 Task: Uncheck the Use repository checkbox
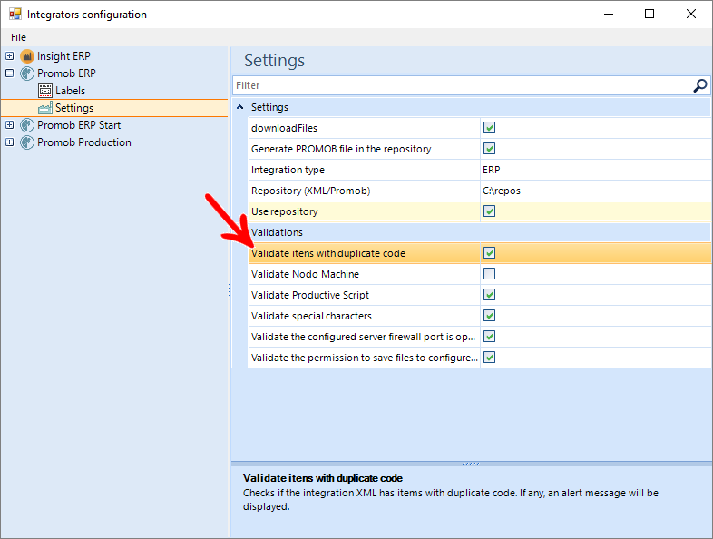(x=489, y=211)
